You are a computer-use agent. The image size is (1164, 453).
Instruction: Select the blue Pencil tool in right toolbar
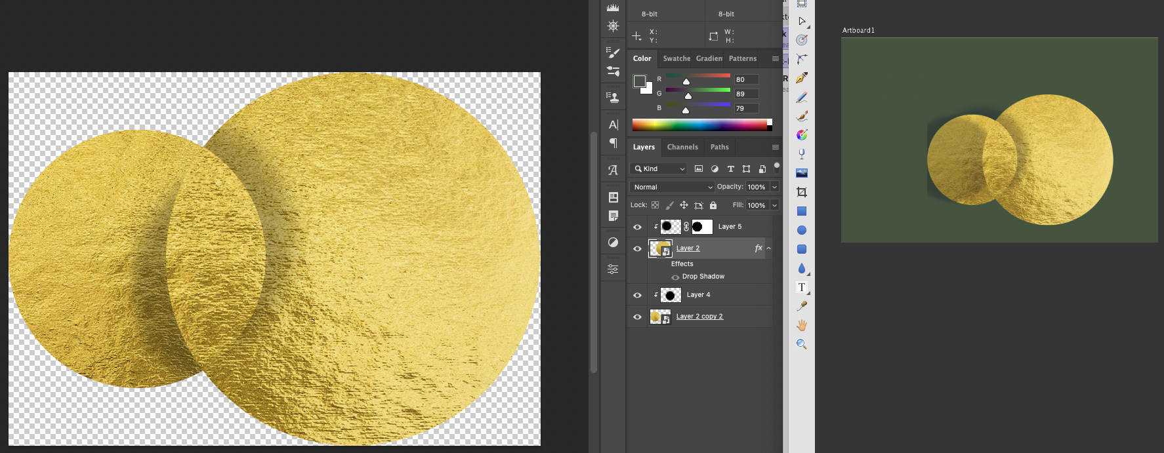(x=802, y=97)
